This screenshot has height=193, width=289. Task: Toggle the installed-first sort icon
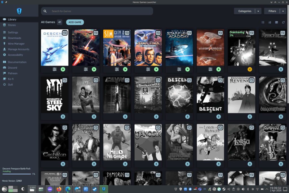click(x=276, y=22)
